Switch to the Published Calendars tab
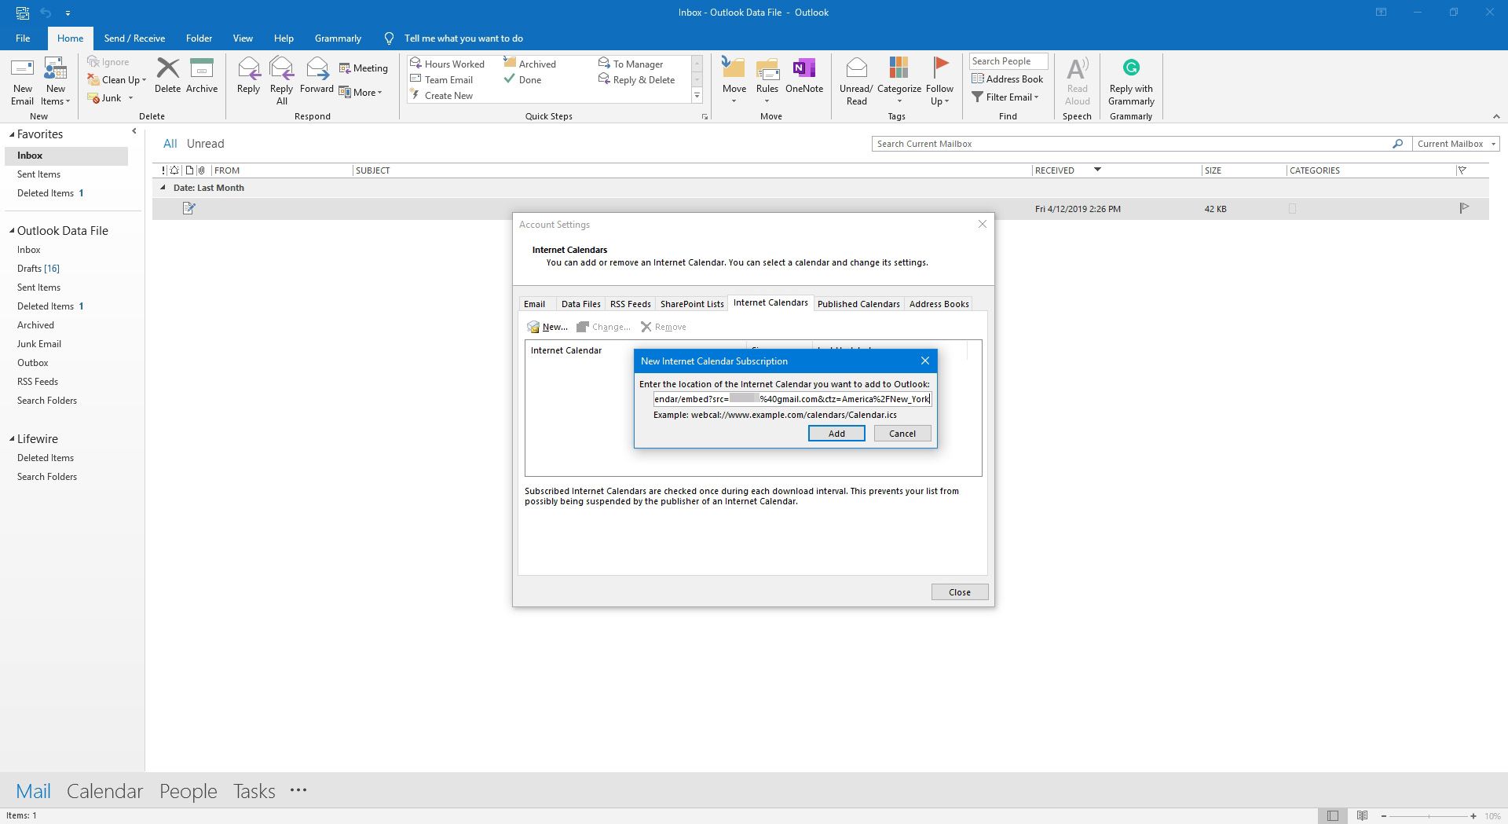Viewport: 1508px width, 824px height. point(858,304)
